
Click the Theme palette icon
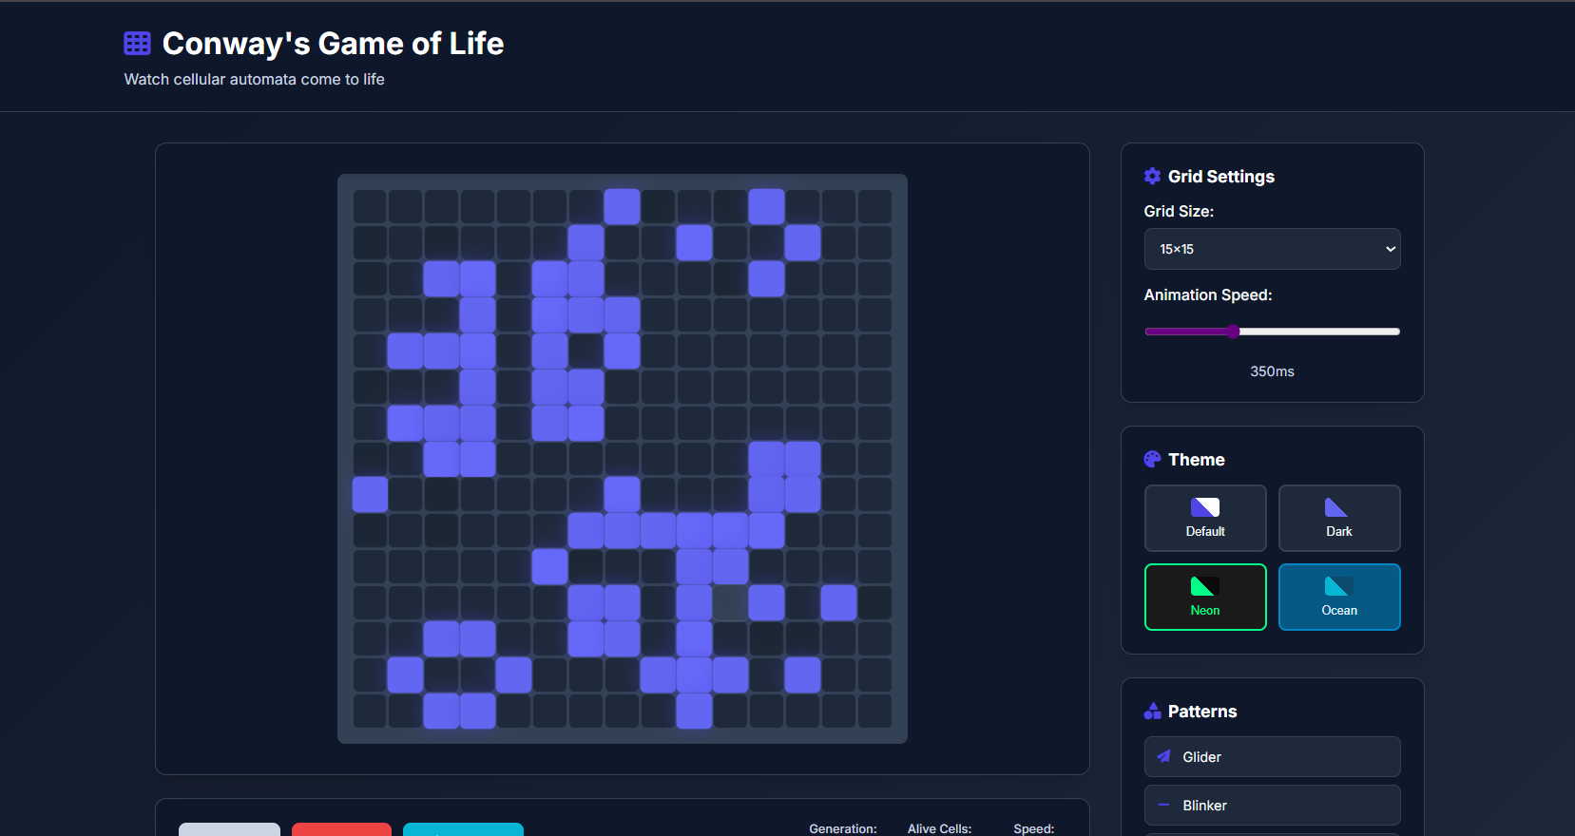(x=1152, y=460)
